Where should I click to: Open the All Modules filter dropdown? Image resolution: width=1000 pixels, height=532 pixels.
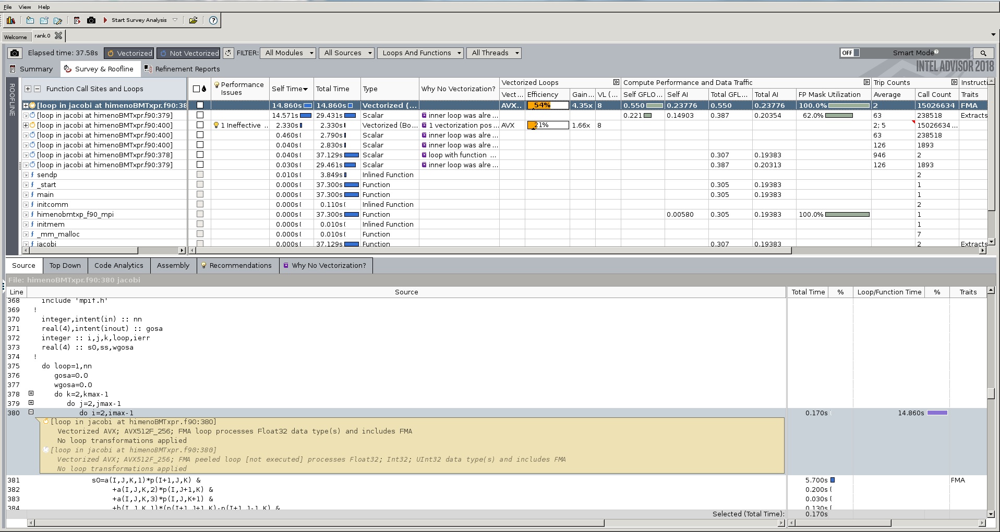coord(289,53)
